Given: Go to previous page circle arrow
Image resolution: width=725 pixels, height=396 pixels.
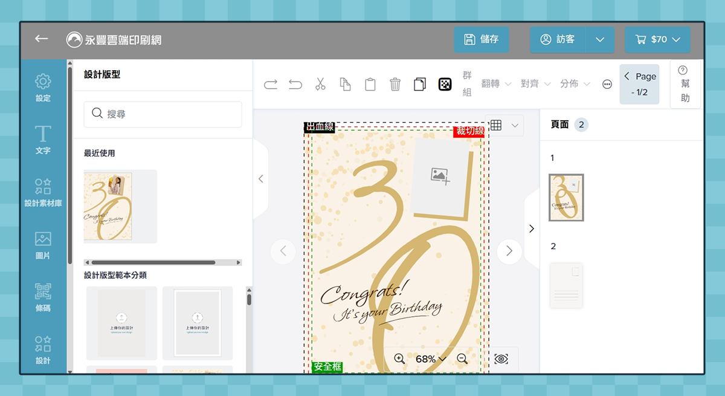Looking at the screenshot, I should point(283,251).
